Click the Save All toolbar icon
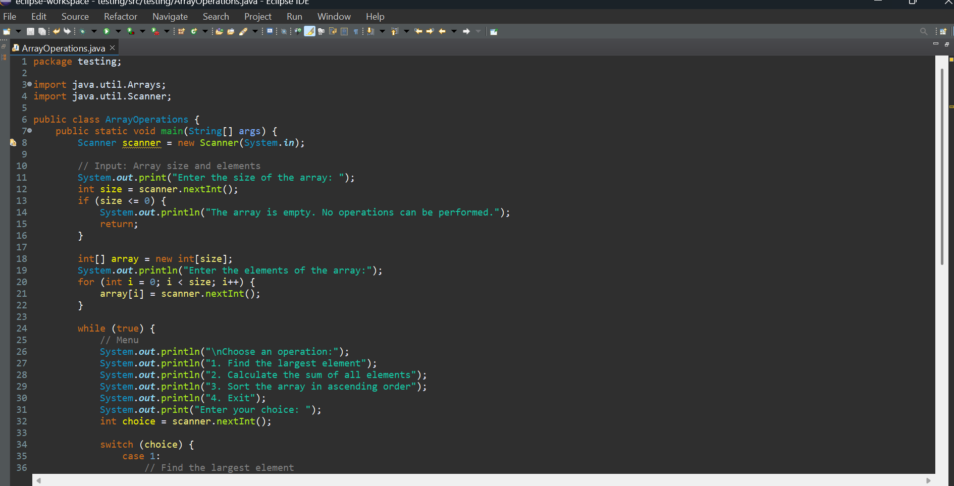The height and width of the screenshot is (486, 954). click(42, 31)
